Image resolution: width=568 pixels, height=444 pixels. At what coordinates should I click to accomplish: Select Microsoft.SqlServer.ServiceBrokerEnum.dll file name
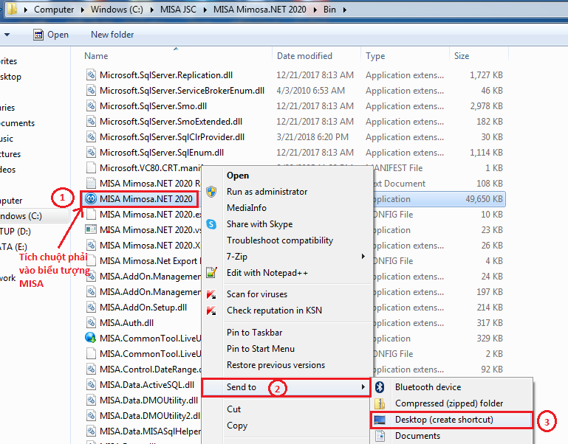click(182, 91)
